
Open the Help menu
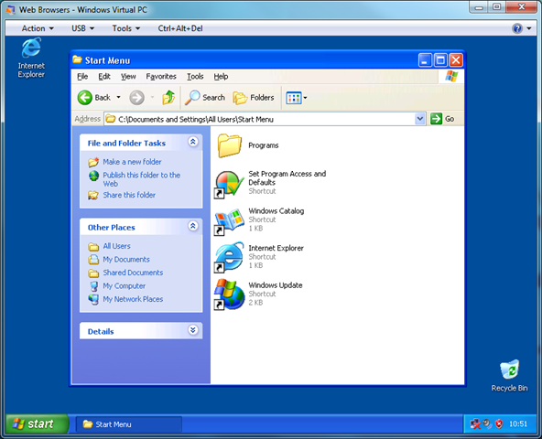pos(221,76)
